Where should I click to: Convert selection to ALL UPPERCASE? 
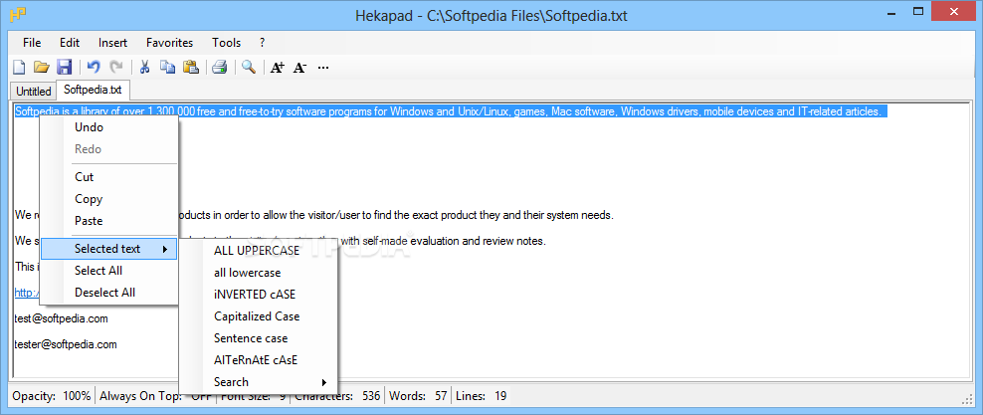click(x=259, y=252)
